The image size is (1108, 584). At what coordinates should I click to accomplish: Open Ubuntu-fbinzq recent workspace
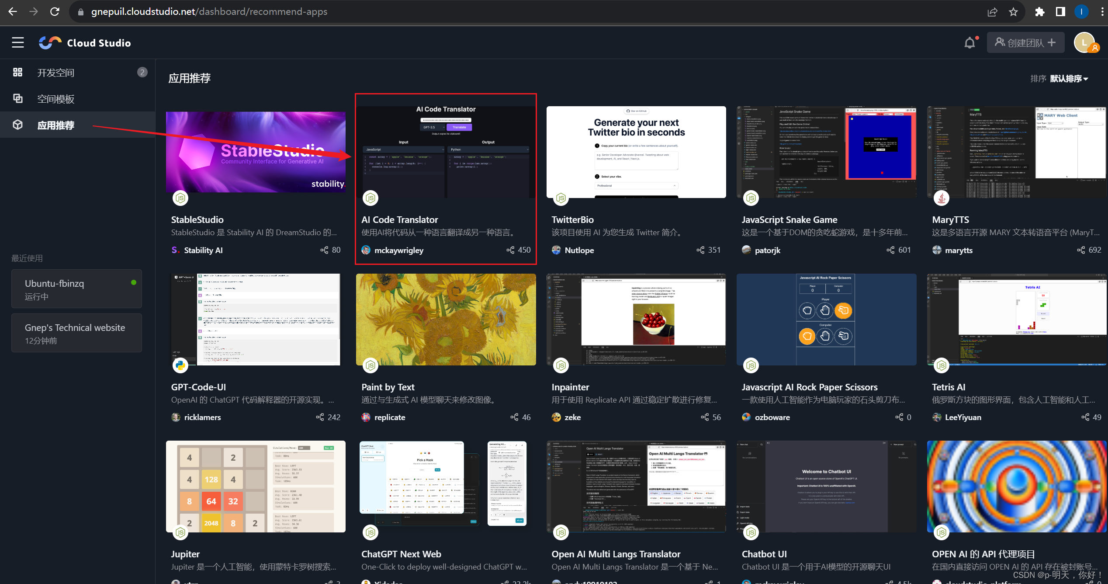coord(76,289)
